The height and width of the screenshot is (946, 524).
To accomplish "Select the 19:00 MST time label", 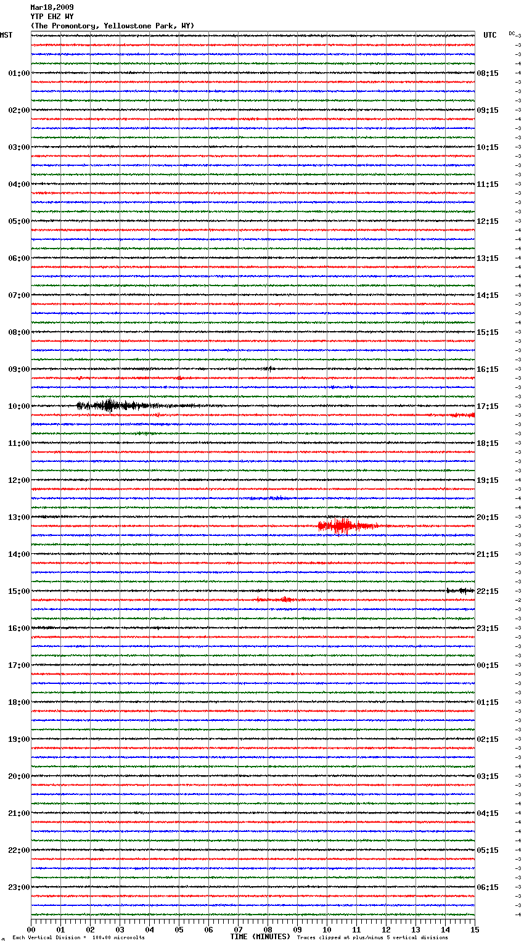I will (18, 739).
